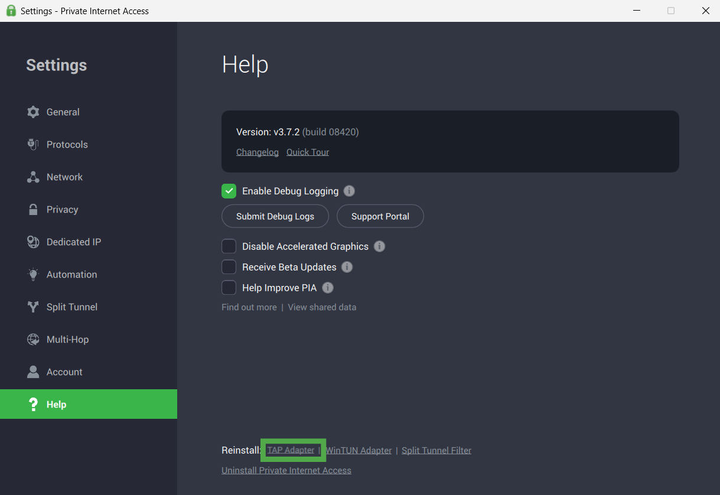The image size is (720, 495).
Task: Open the Changelog link
Action: pyautogui.click(x=258, y=152)
